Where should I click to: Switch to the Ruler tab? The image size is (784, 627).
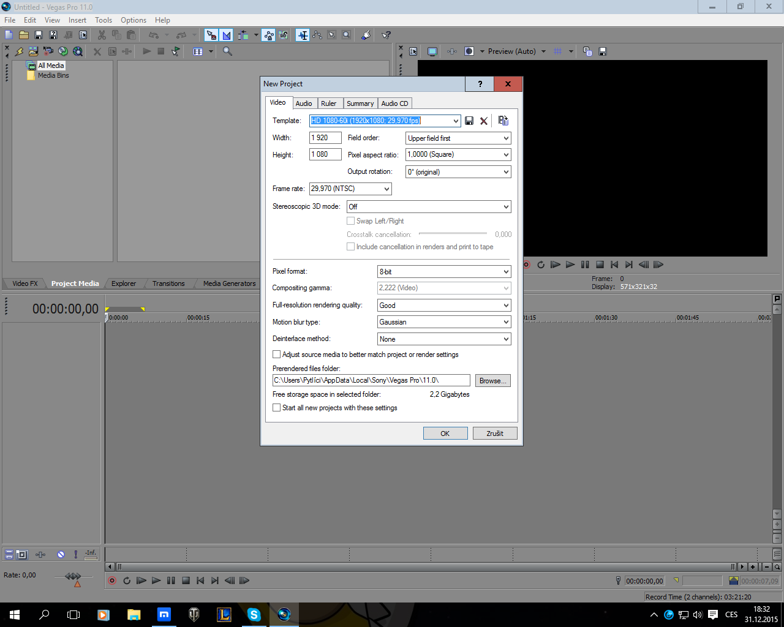(328, 103)
